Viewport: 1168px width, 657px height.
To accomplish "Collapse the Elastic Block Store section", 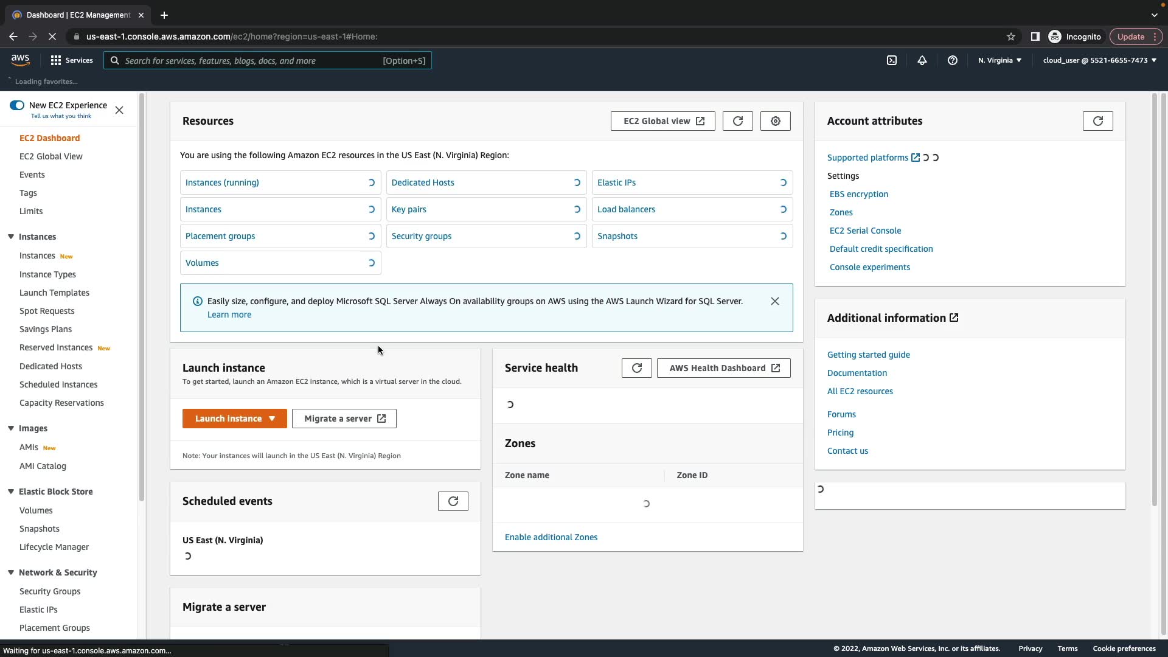I will pyautogui.click(x=11, y=492).
